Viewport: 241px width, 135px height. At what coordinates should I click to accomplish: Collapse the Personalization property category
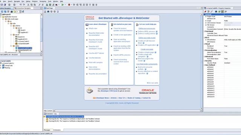click(204, 50)
